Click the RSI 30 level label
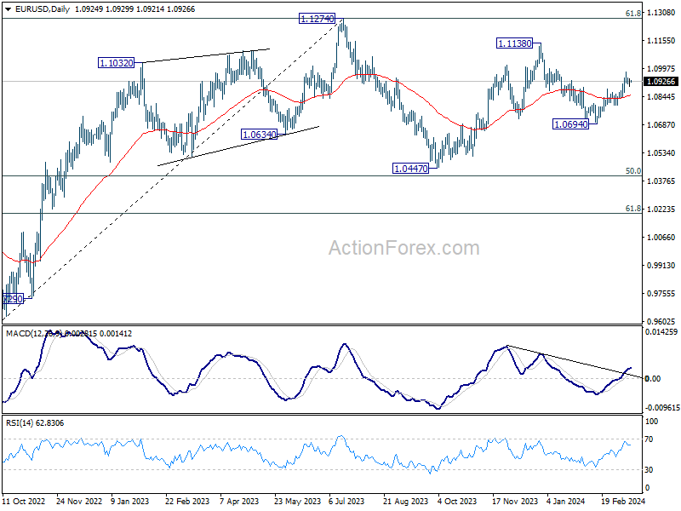681x511 pixels. (649, 470)
